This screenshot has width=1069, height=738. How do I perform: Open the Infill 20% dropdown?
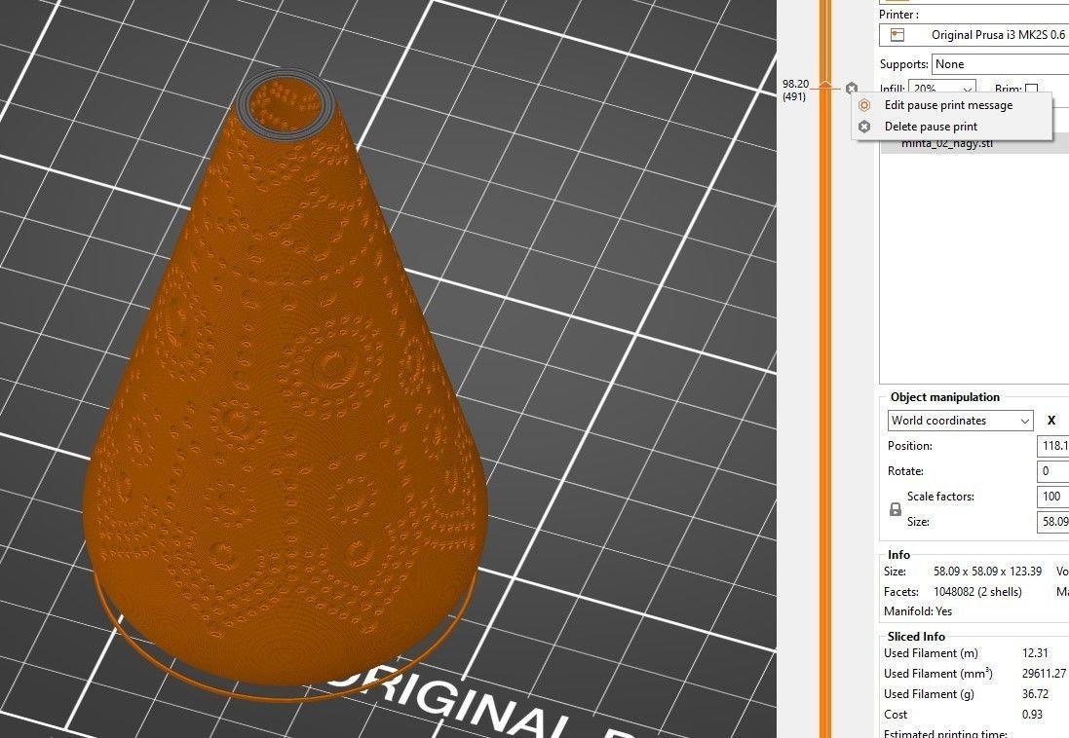(942, 89)
